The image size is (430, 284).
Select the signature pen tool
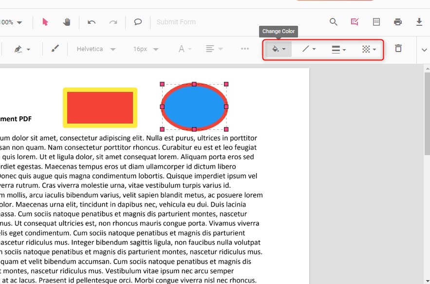click(20, 49)
